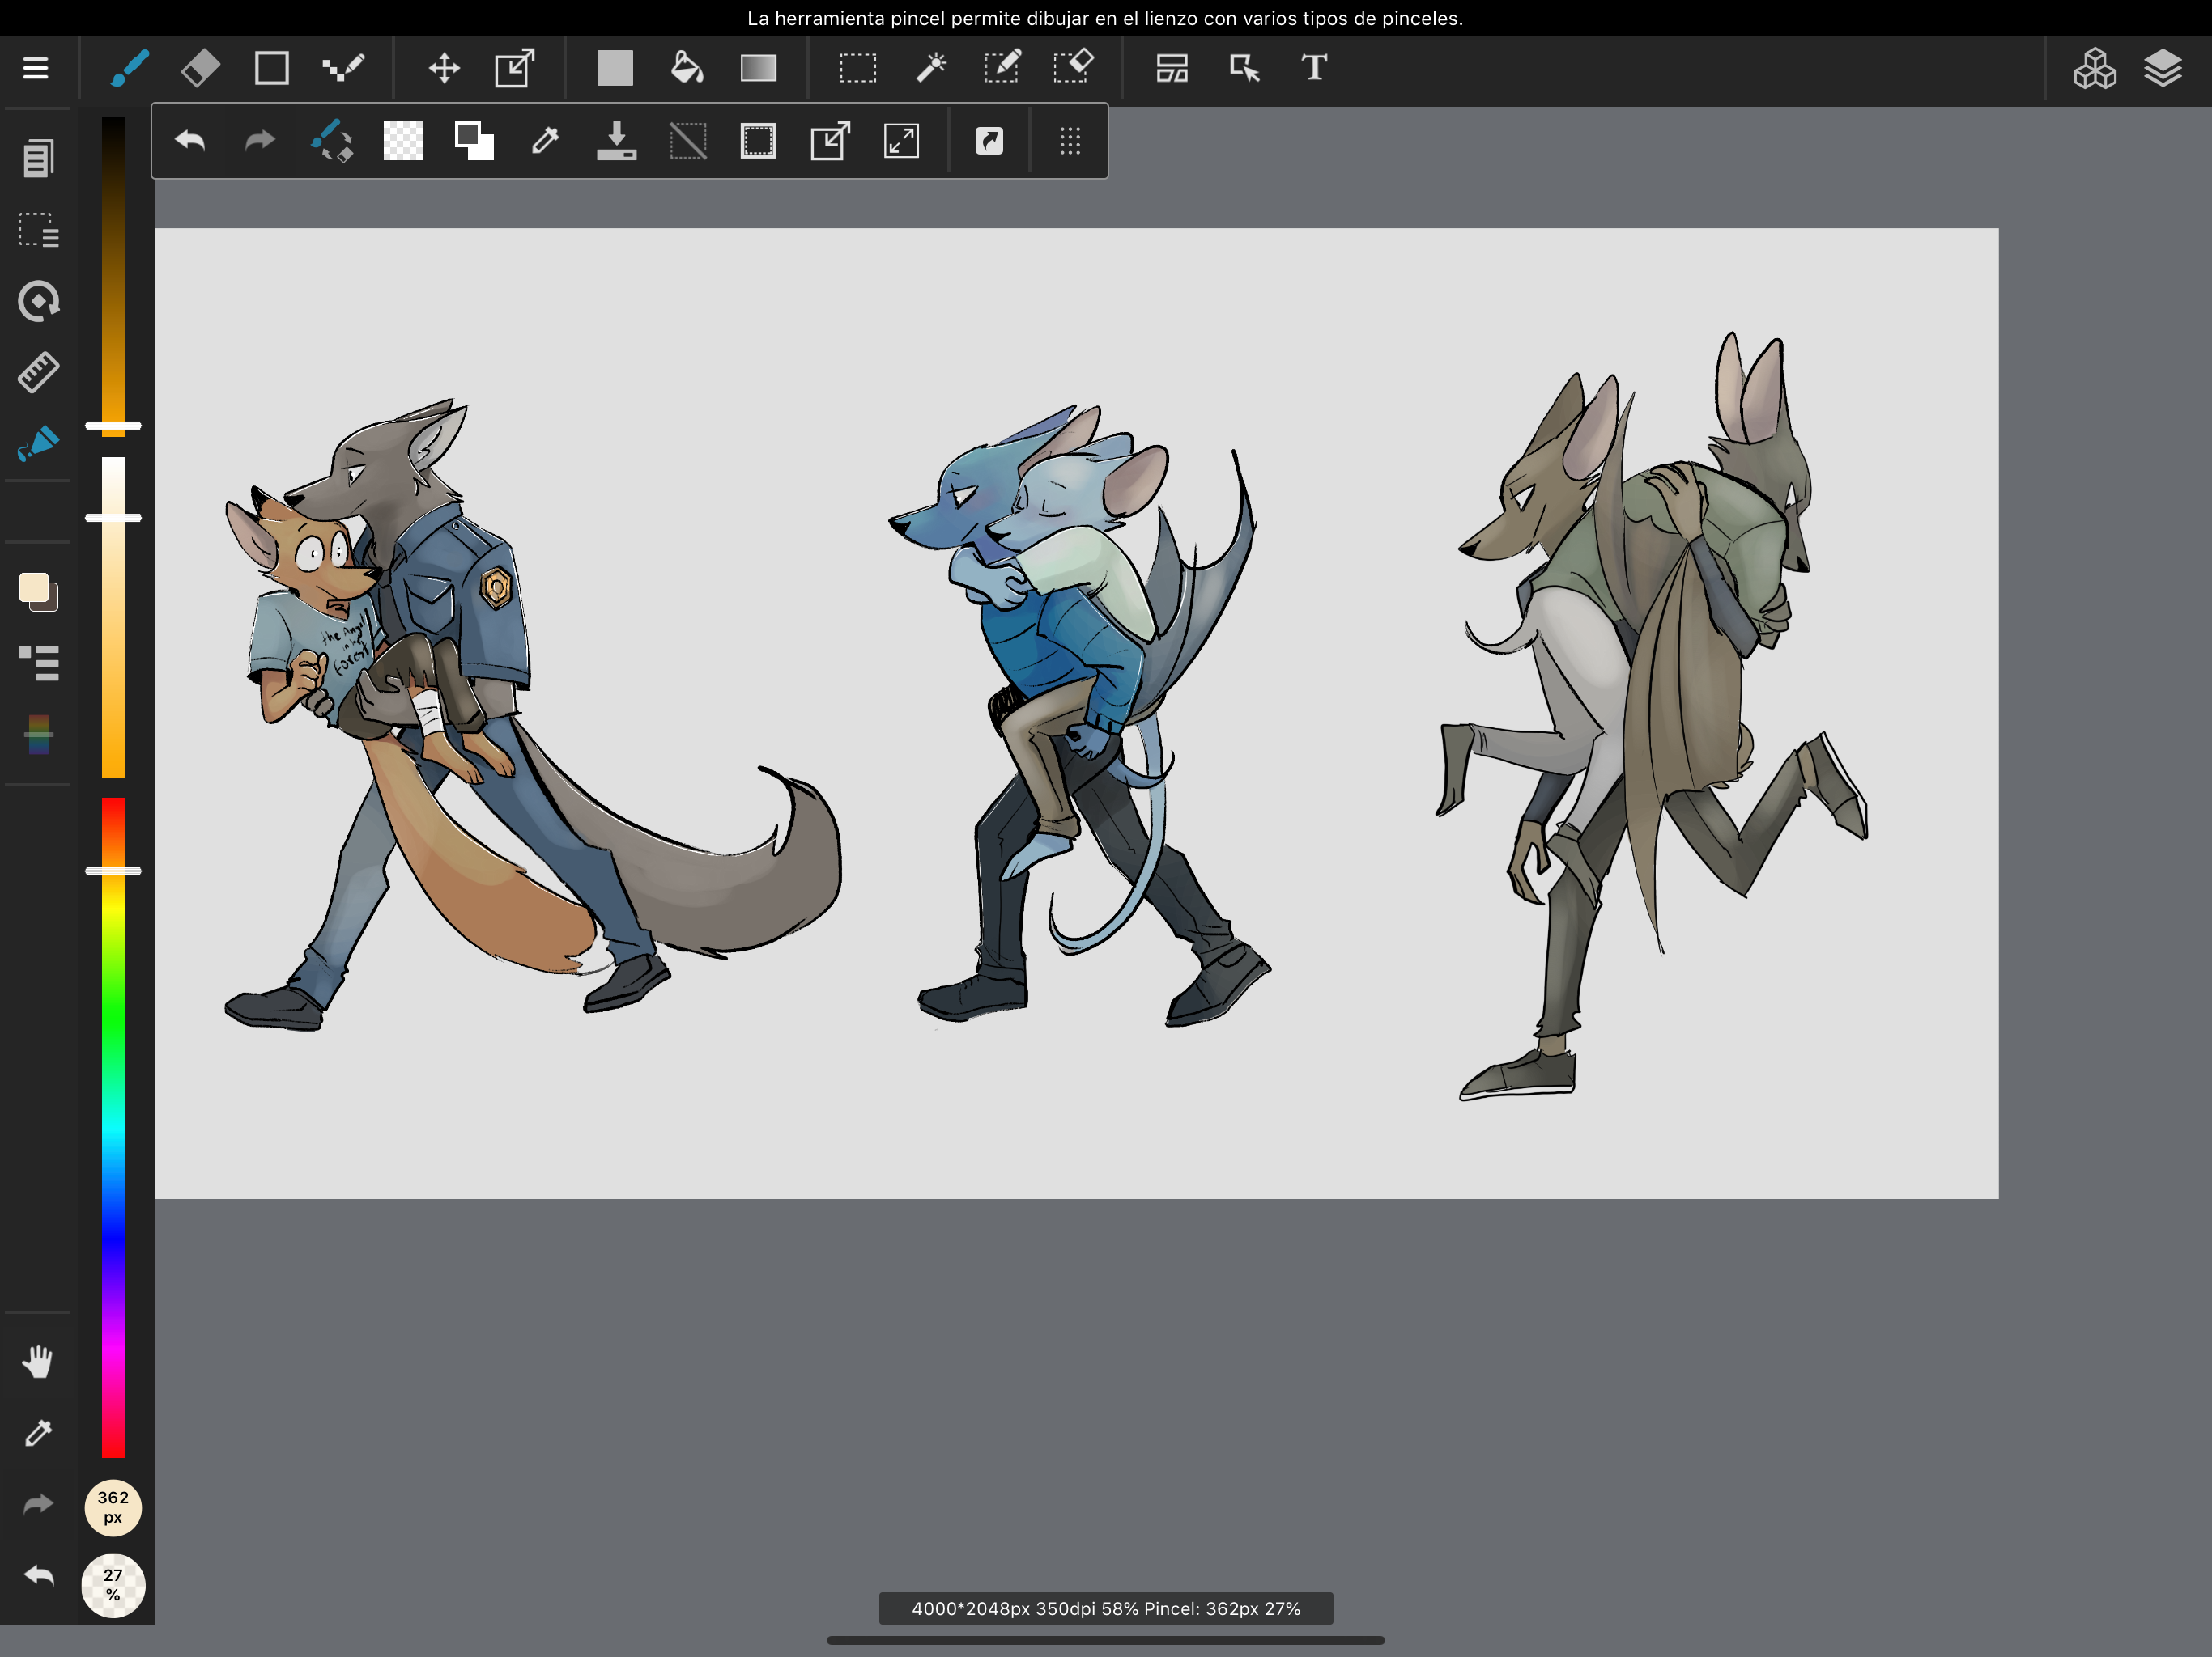
Task: Open the snap ruler settings
Action: (x=38, y=372)
